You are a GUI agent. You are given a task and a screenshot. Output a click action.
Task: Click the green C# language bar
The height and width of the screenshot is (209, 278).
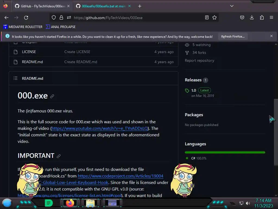coord(225,152)
